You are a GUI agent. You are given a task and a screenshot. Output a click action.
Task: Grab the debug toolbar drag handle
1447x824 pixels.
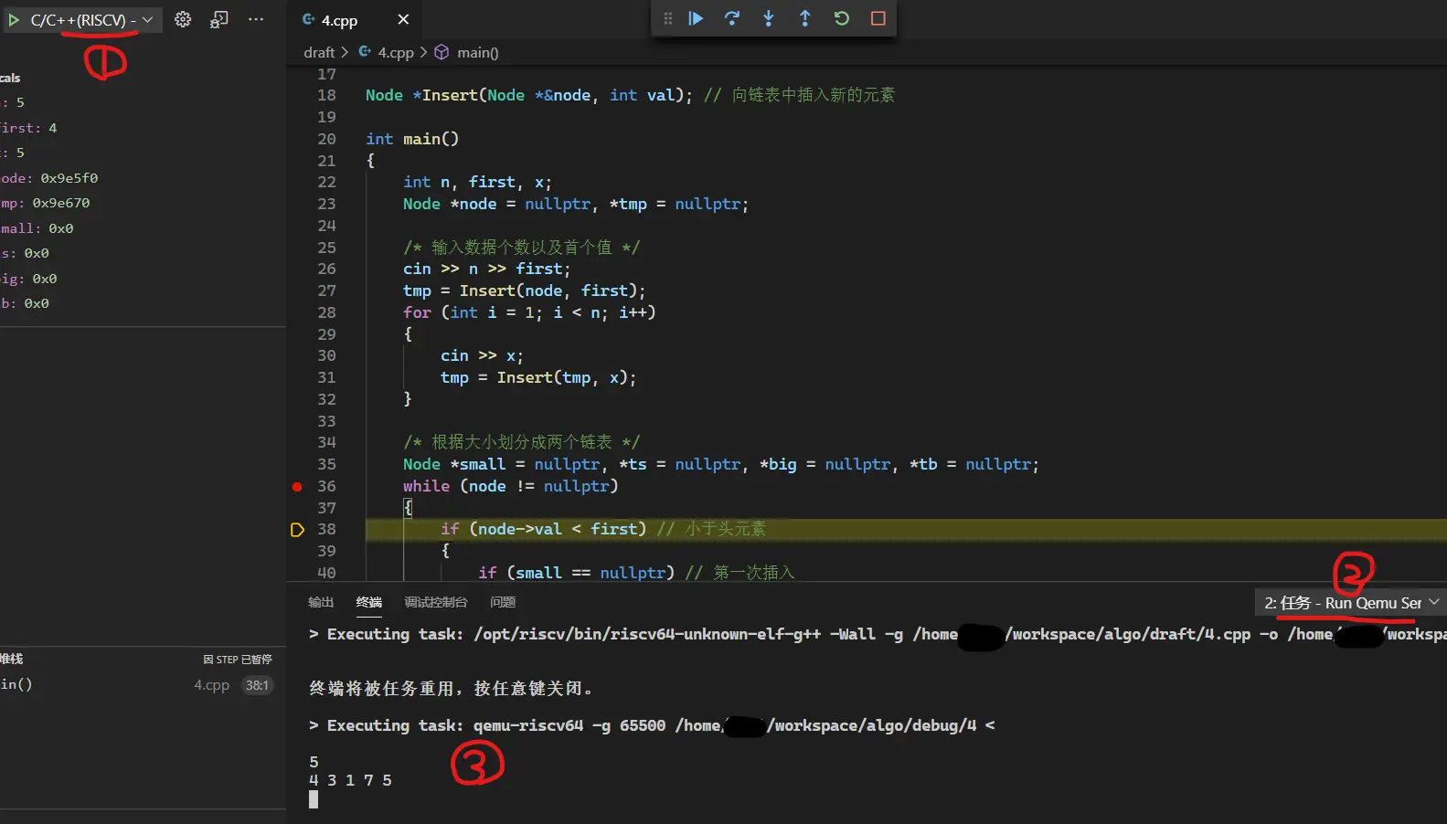pos(667,18)
